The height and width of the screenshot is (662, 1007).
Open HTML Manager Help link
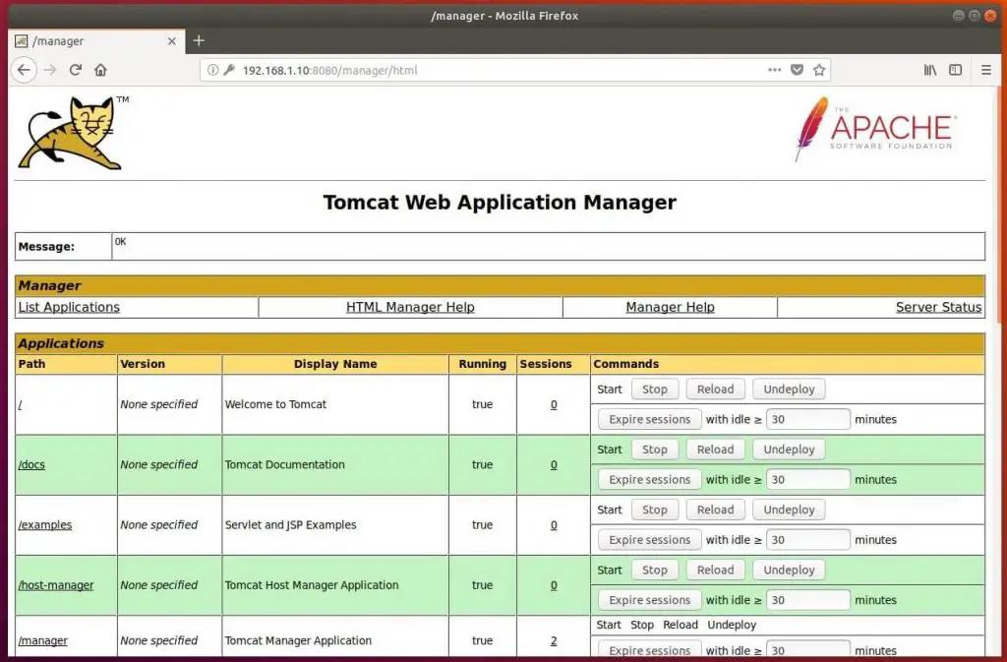[410, 307]
